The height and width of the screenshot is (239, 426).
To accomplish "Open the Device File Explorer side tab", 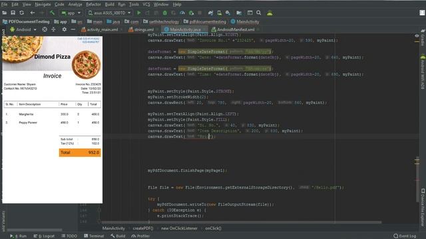I will tap(423, 207).
